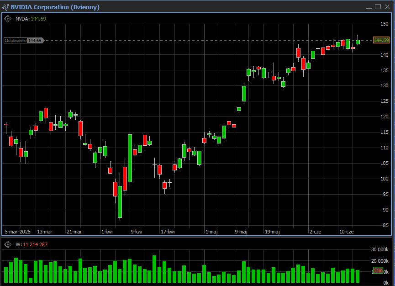395x286 pixels.
Task: Click the 9-maj date axis label
Action: tap(241, 232)
